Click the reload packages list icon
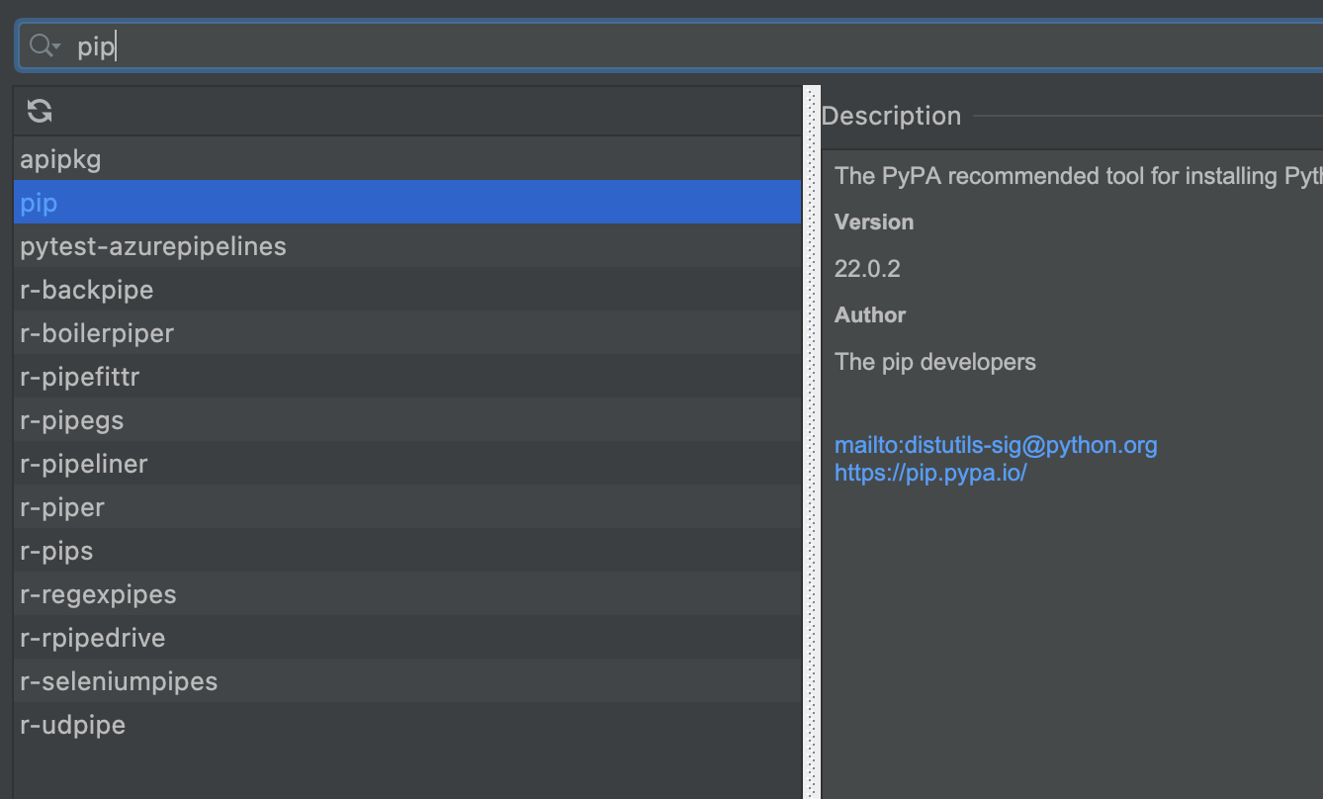Screen dimensions: 1323x799 point(40,111)
